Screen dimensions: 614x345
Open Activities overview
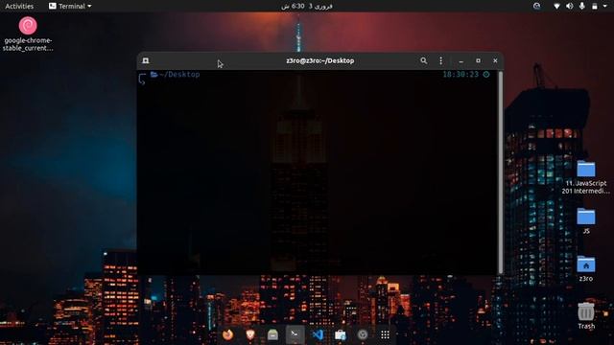(x=19, y=6)
